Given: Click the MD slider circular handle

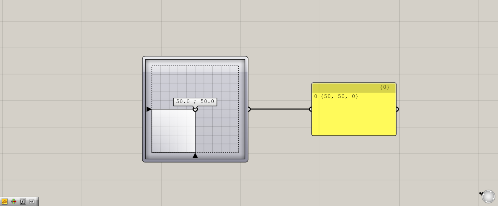Looking at the screenshot, I should point(195,109).
